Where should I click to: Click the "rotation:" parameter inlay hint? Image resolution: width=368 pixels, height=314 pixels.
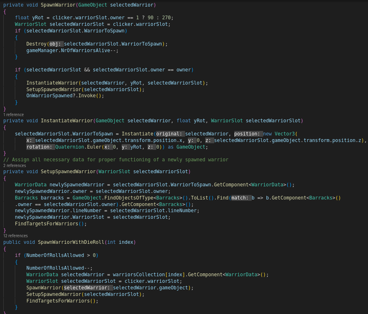coord(39,147)
